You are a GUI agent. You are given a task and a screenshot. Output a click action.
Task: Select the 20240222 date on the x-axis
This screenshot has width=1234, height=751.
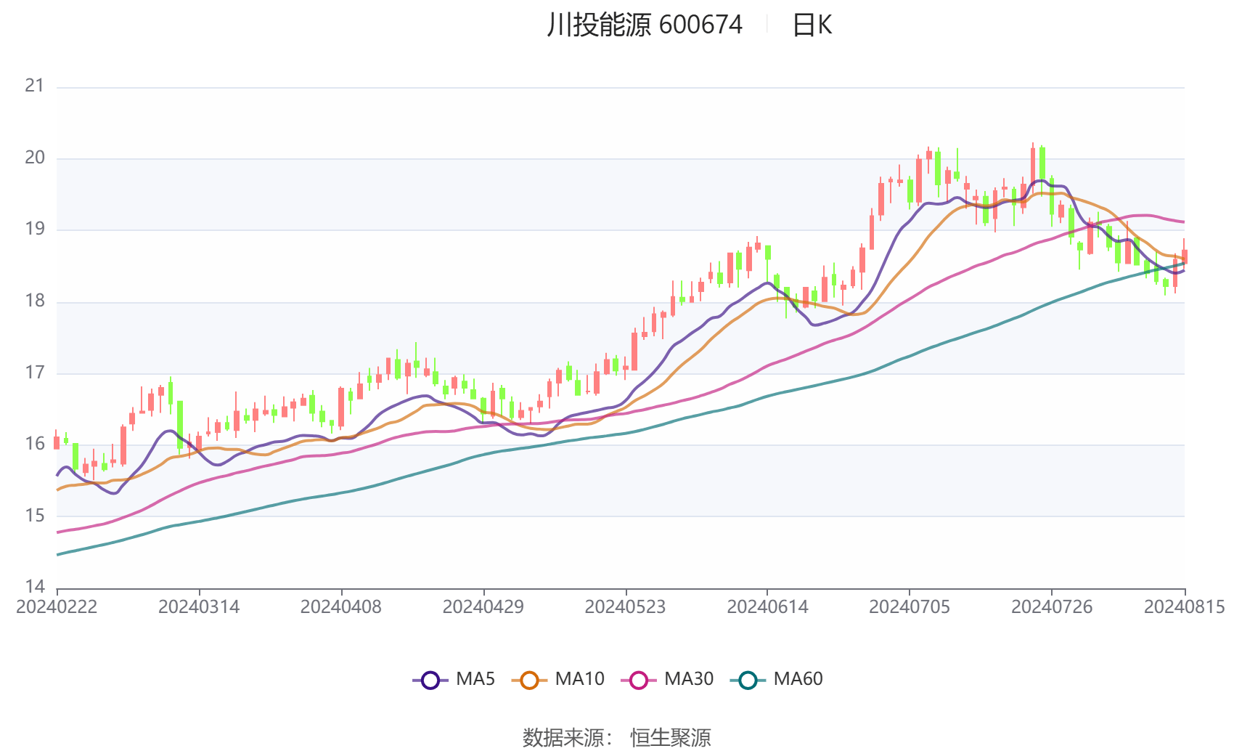57,607
